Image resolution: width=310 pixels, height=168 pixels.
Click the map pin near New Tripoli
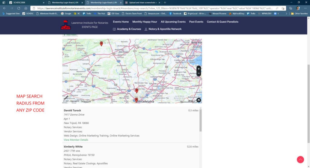pyautogui.click(x=101, y=44)
